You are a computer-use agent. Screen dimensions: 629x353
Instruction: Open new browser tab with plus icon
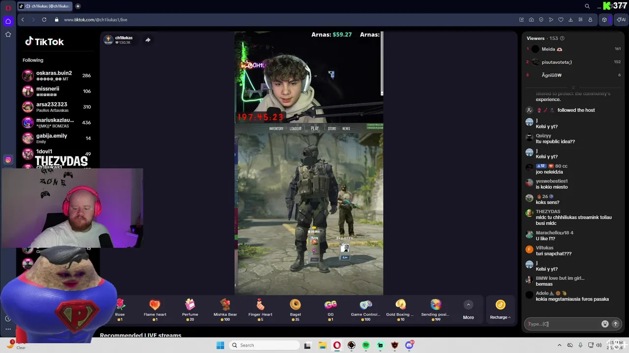click(78, 6)
